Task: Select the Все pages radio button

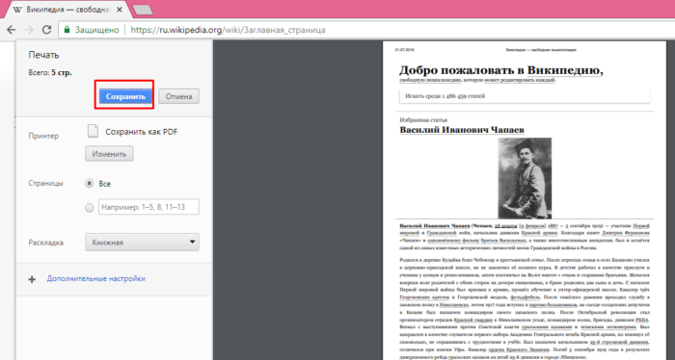Action: (89, 184)
